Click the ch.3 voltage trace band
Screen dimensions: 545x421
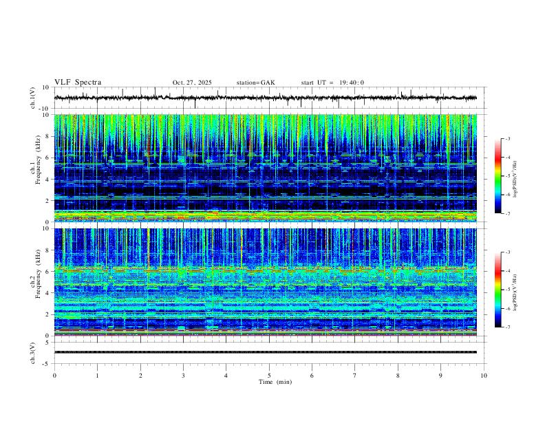[x=266, y=352]
